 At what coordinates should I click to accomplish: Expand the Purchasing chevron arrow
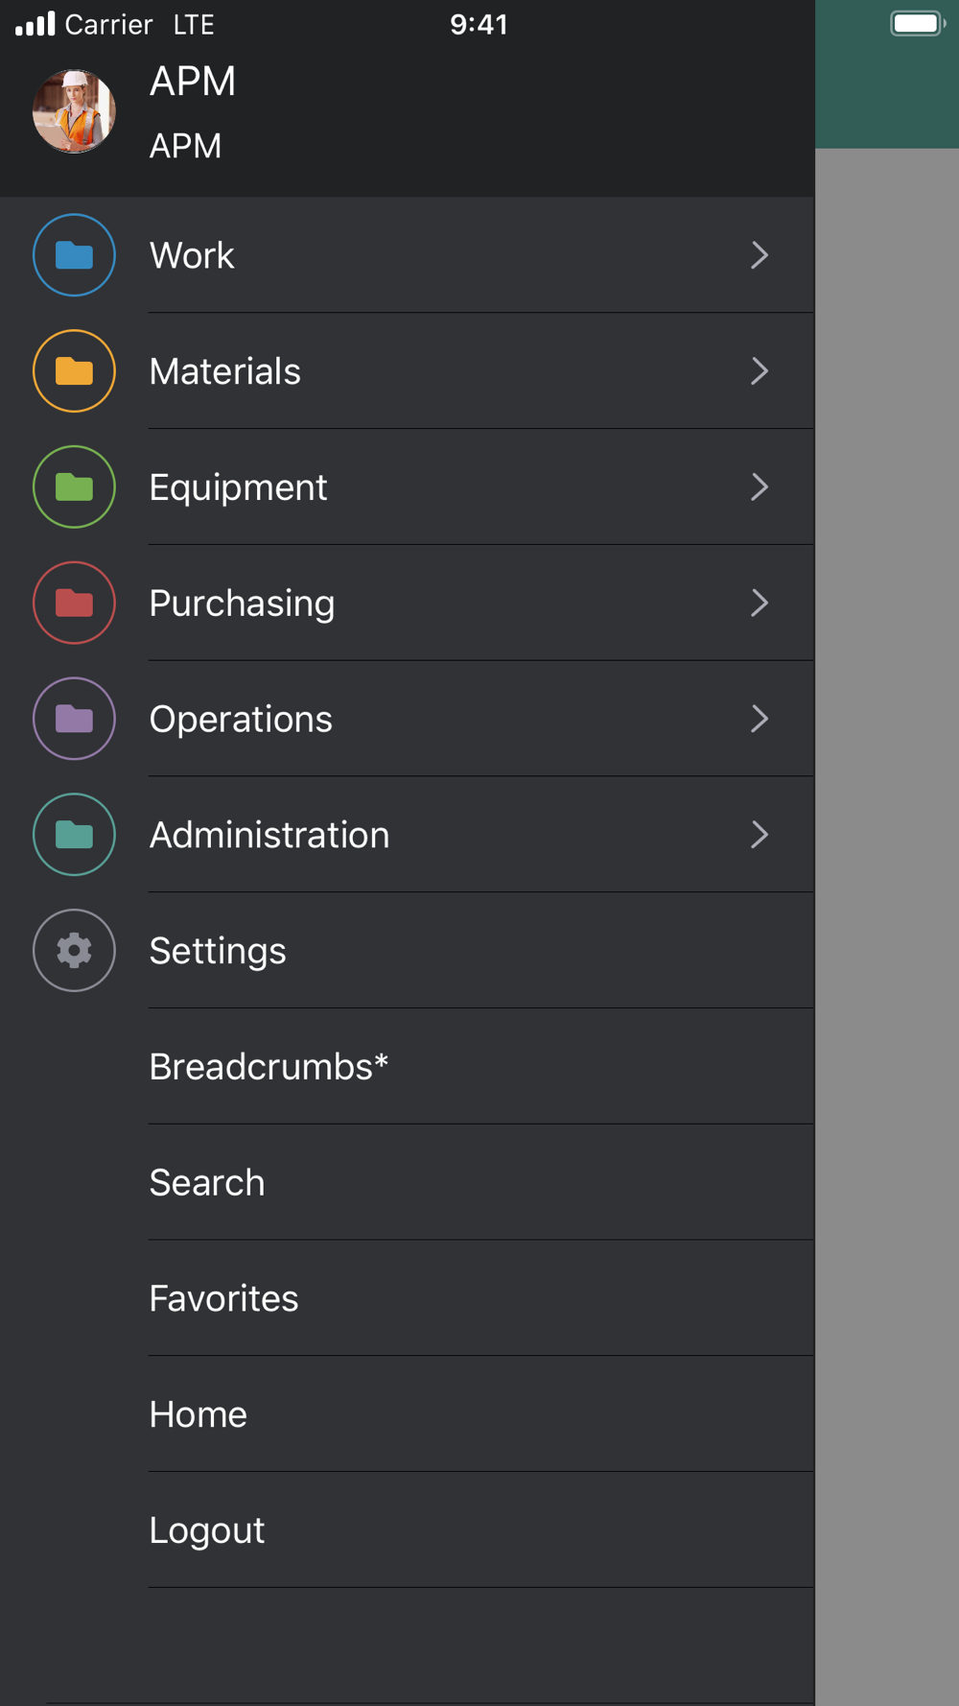[760, 603]
